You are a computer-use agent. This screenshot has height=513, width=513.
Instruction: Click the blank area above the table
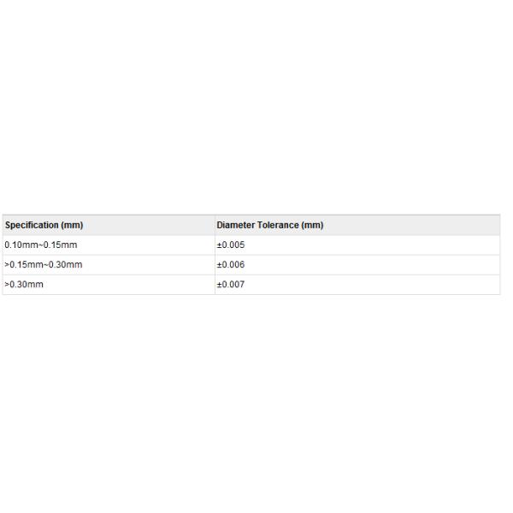coord(256,103)
